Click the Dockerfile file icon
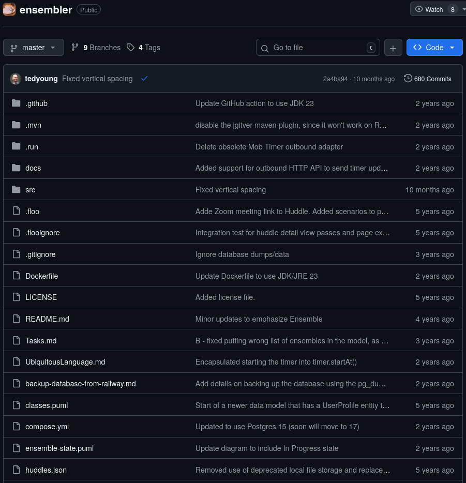The image size is (466, 483). [x=16, y=276]
